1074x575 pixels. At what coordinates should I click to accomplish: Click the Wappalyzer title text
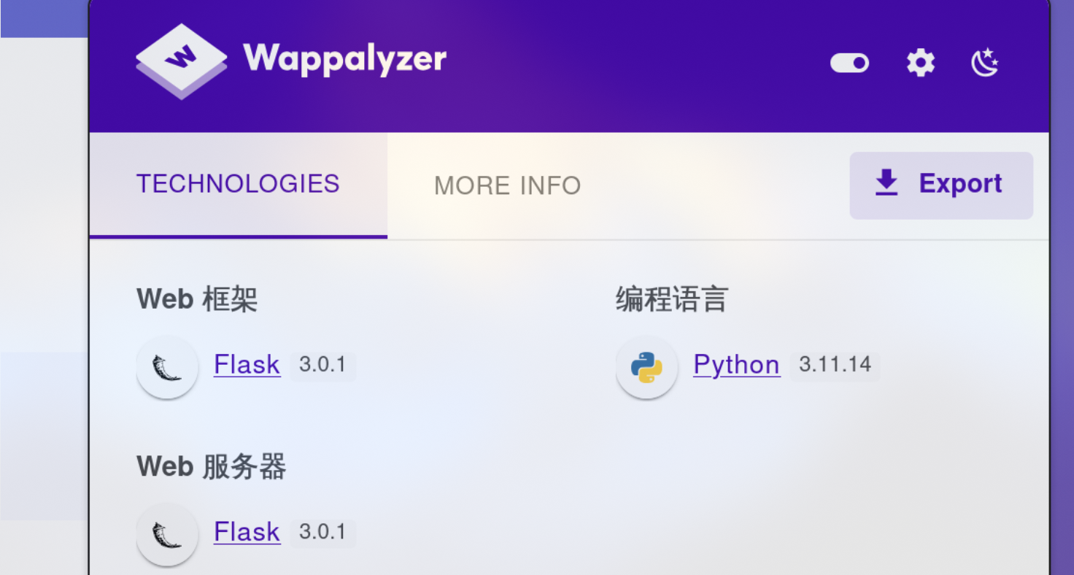point(345,58)
